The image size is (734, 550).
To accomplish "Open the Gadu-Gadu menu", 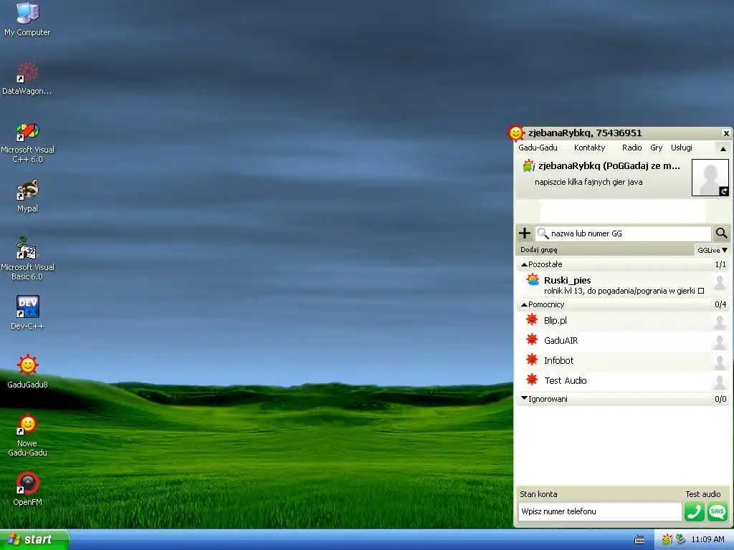I will pos(538,148).
